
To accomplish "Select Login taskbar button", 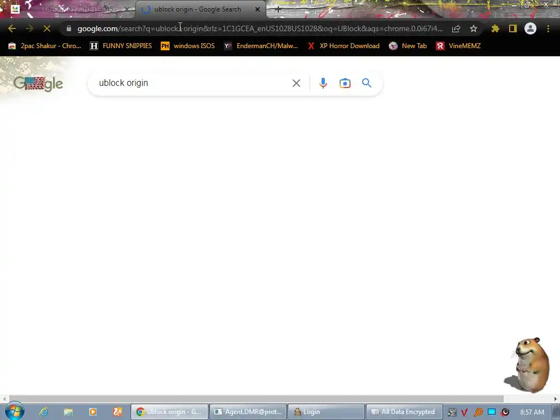I will [x=326, y=412].
